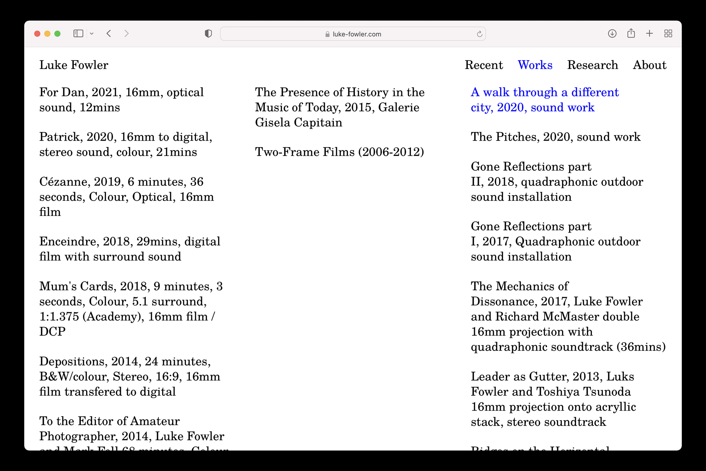Click the Luke Fowler site title
706x471 pixels.
coord(74,65)
